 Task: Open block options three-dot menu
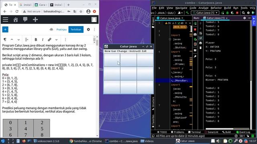[65, 40]
